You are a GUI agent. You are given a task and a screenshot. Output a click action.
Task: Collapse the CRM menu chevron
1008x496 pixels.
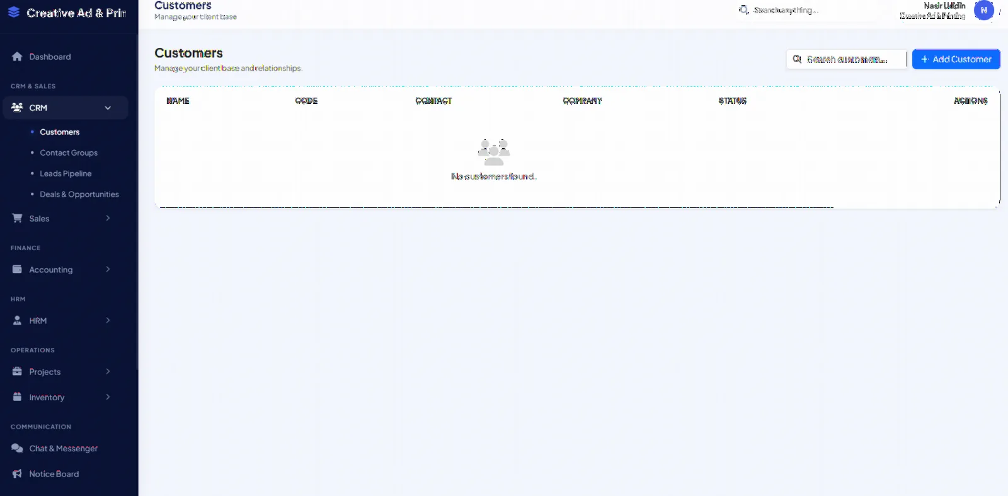[108, 108]
